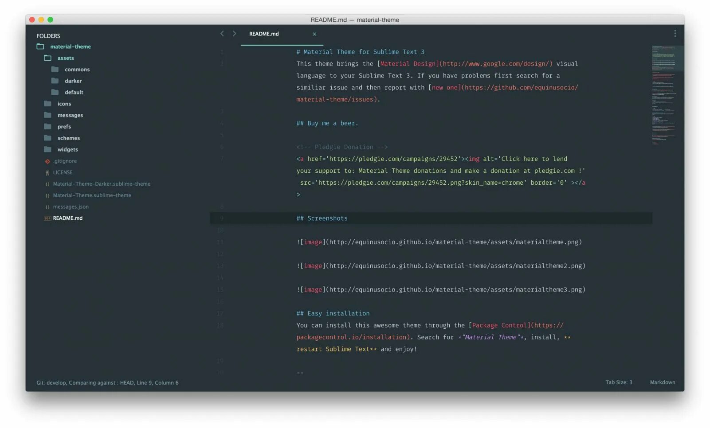Open the messages.json file
This screenshot has height=428, width=710.
[x=71, y=207]
